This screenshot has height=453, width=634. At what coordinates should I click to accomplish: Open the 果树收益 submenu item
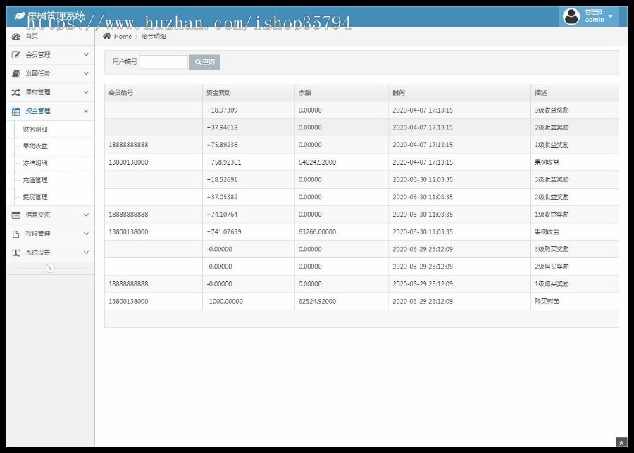coord(35,146)
